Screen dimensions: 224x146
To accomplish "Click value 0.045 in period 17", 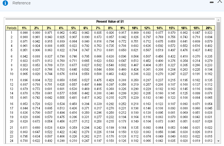I will click(x=209, y=108).
